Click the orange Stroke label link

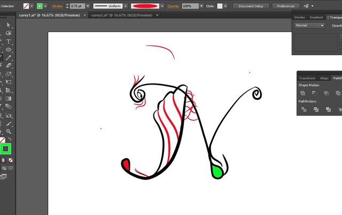(x=57, y=6)
